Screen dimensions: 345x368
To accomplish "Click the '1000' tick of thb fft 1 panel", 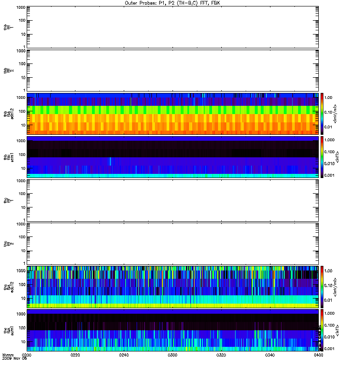I will 21,7.
